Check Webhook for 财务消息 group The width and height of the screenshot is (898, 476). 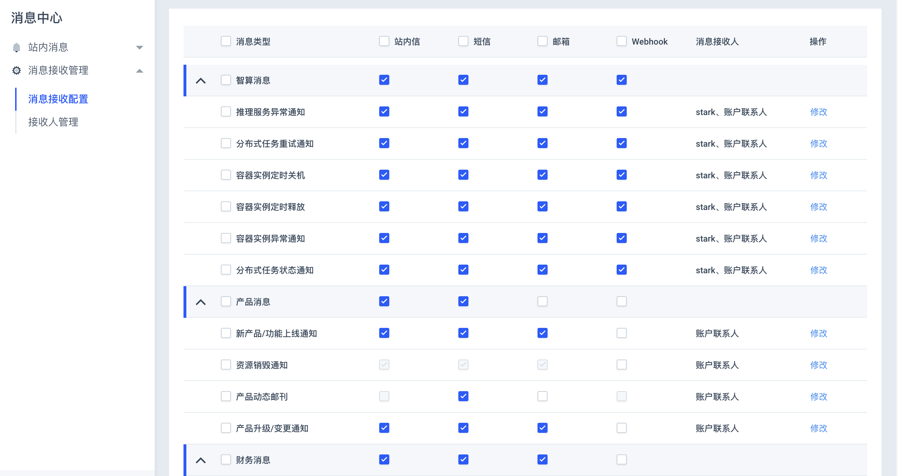pos(622,459)
